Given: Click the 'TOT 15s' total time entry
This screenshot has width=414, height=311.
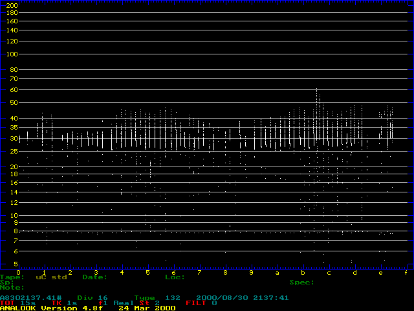Looking at the screenshot, I should tap(17, 303).
